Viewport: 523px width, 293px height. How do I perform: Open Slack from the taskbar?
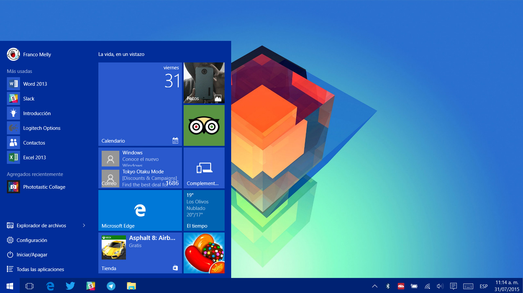91,286
